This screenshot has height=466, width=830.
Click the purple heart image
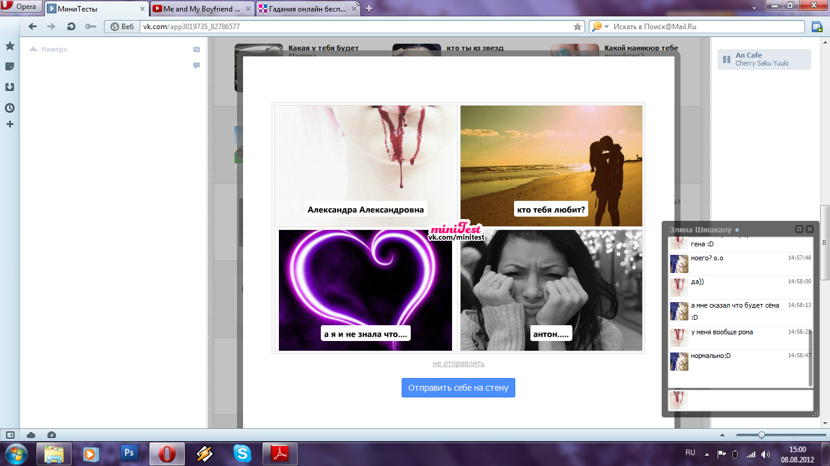(x=366, y=290)
